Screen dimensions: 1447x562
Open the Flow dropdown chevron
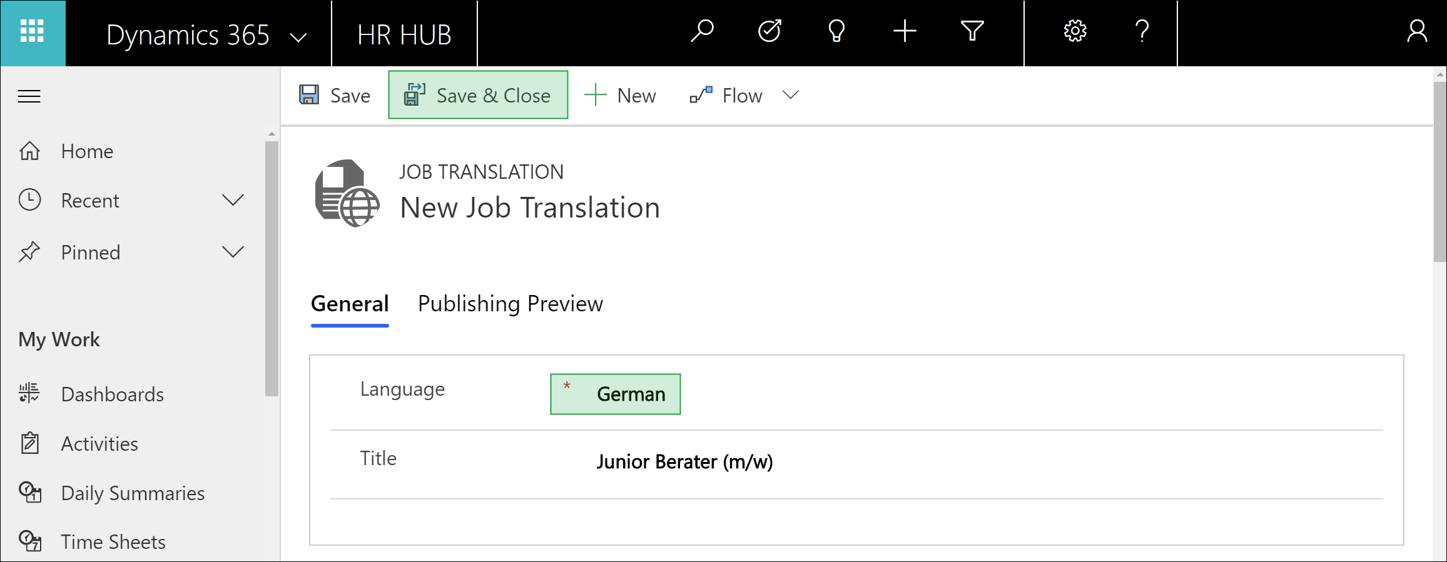[791, 95]
